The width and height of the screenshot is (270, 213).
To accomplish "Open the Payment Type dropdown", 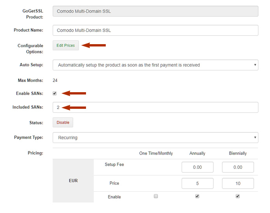I will [155, 137].
